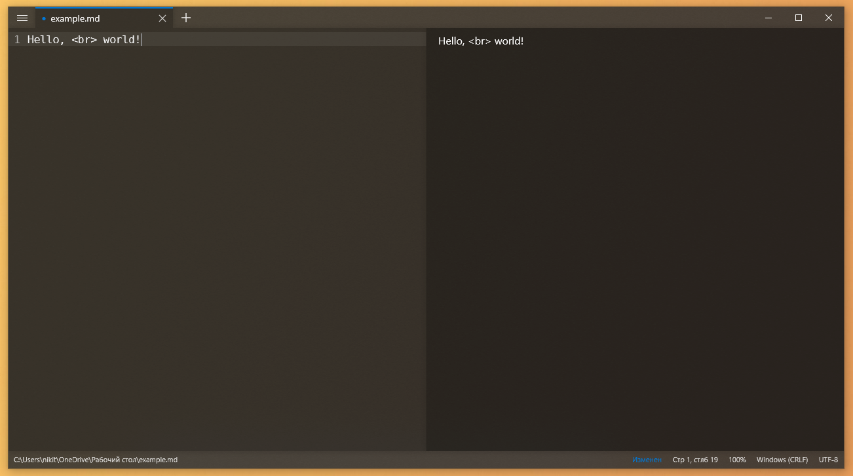Click the 'Изменен' modified status indicator
Screen dimensions: 853x476
pos(647,460)
